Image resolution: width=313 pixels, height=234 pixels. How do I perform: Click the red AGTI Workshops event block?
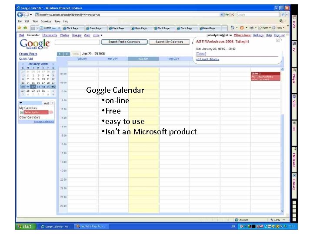click(266, 76)
